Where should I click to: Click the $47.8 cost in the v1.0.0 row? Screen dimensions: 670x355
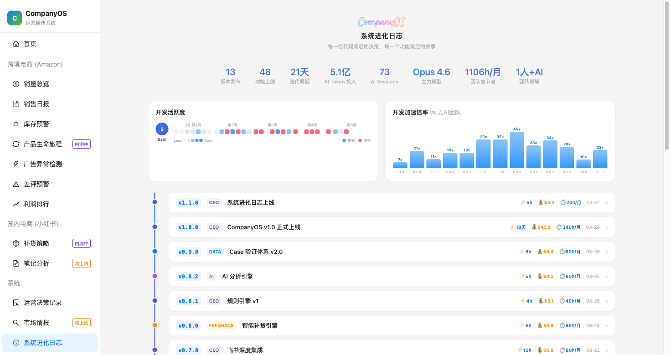tap(544, 227)
